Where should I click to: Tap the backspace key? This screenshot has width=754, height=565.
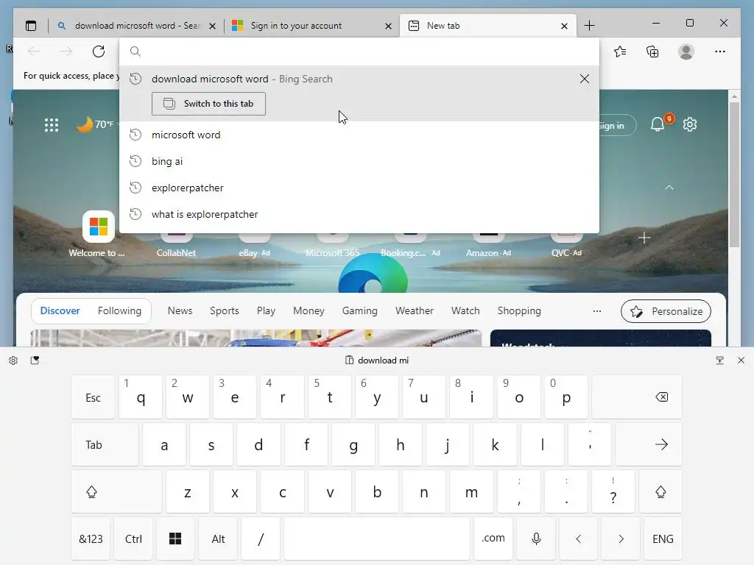pos(637,397)
